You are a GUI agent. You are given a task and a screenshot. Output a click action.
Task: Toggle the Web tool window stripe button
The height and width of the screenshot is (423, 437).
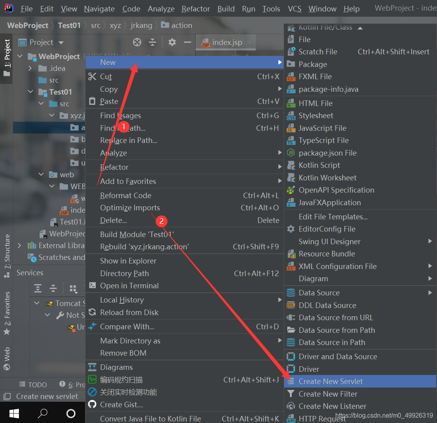(6, 357)
